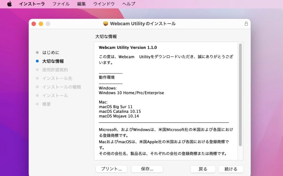
Task: Click the 戻る button
Action: click(x=203, y=169)
